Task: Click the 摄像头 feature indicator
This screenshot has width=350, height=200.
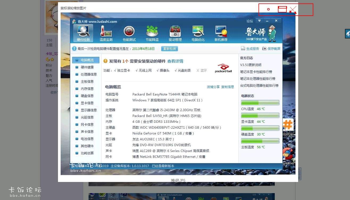Action: click(163, 71)
